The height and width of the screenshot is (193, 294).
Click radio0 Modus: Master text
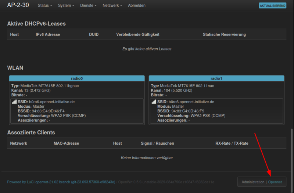pyautogui.click(x=31, y=107)
